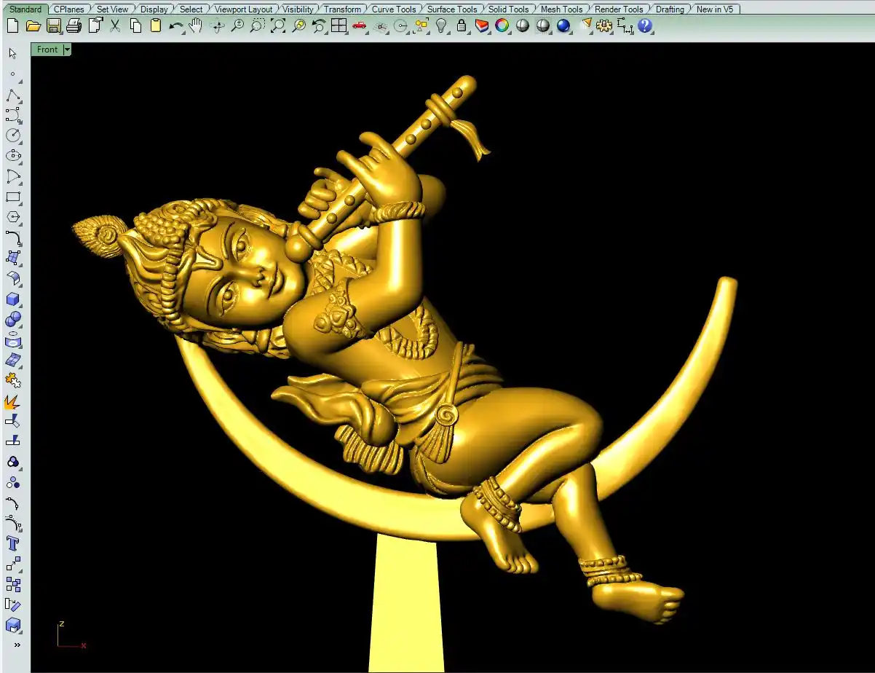Expand more sidebar tools chevron
This screenshot has width=875, height=673.
[16, 645]
